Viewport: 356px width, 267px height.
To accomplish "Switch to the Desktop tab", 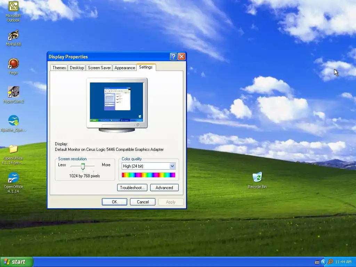I will coord(77,68).
